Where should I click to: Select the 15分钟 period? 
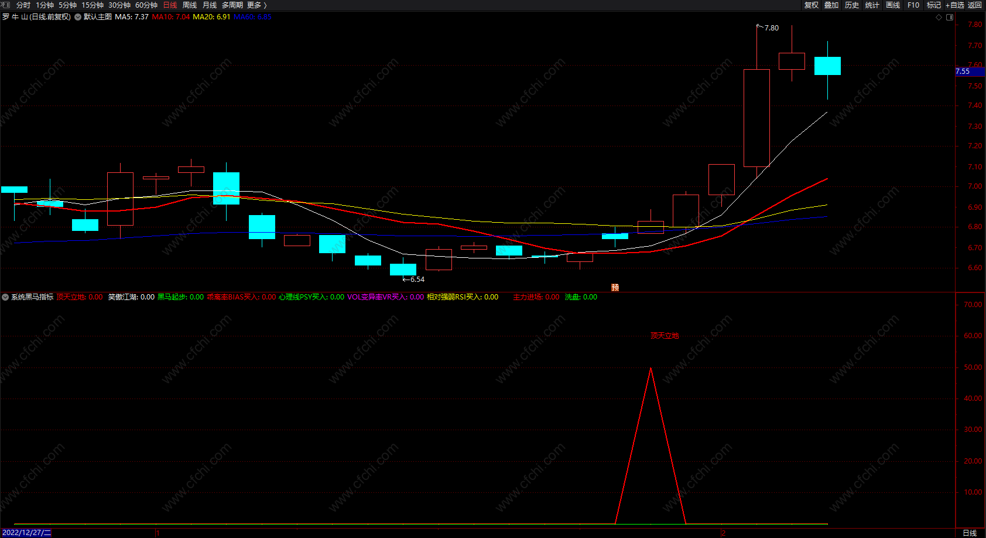click(93, 5)
